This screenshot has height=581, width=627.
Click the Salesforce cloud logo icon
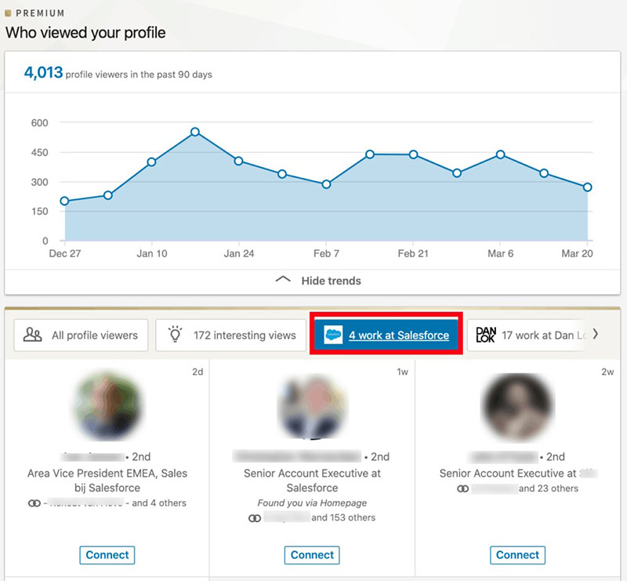333,335
